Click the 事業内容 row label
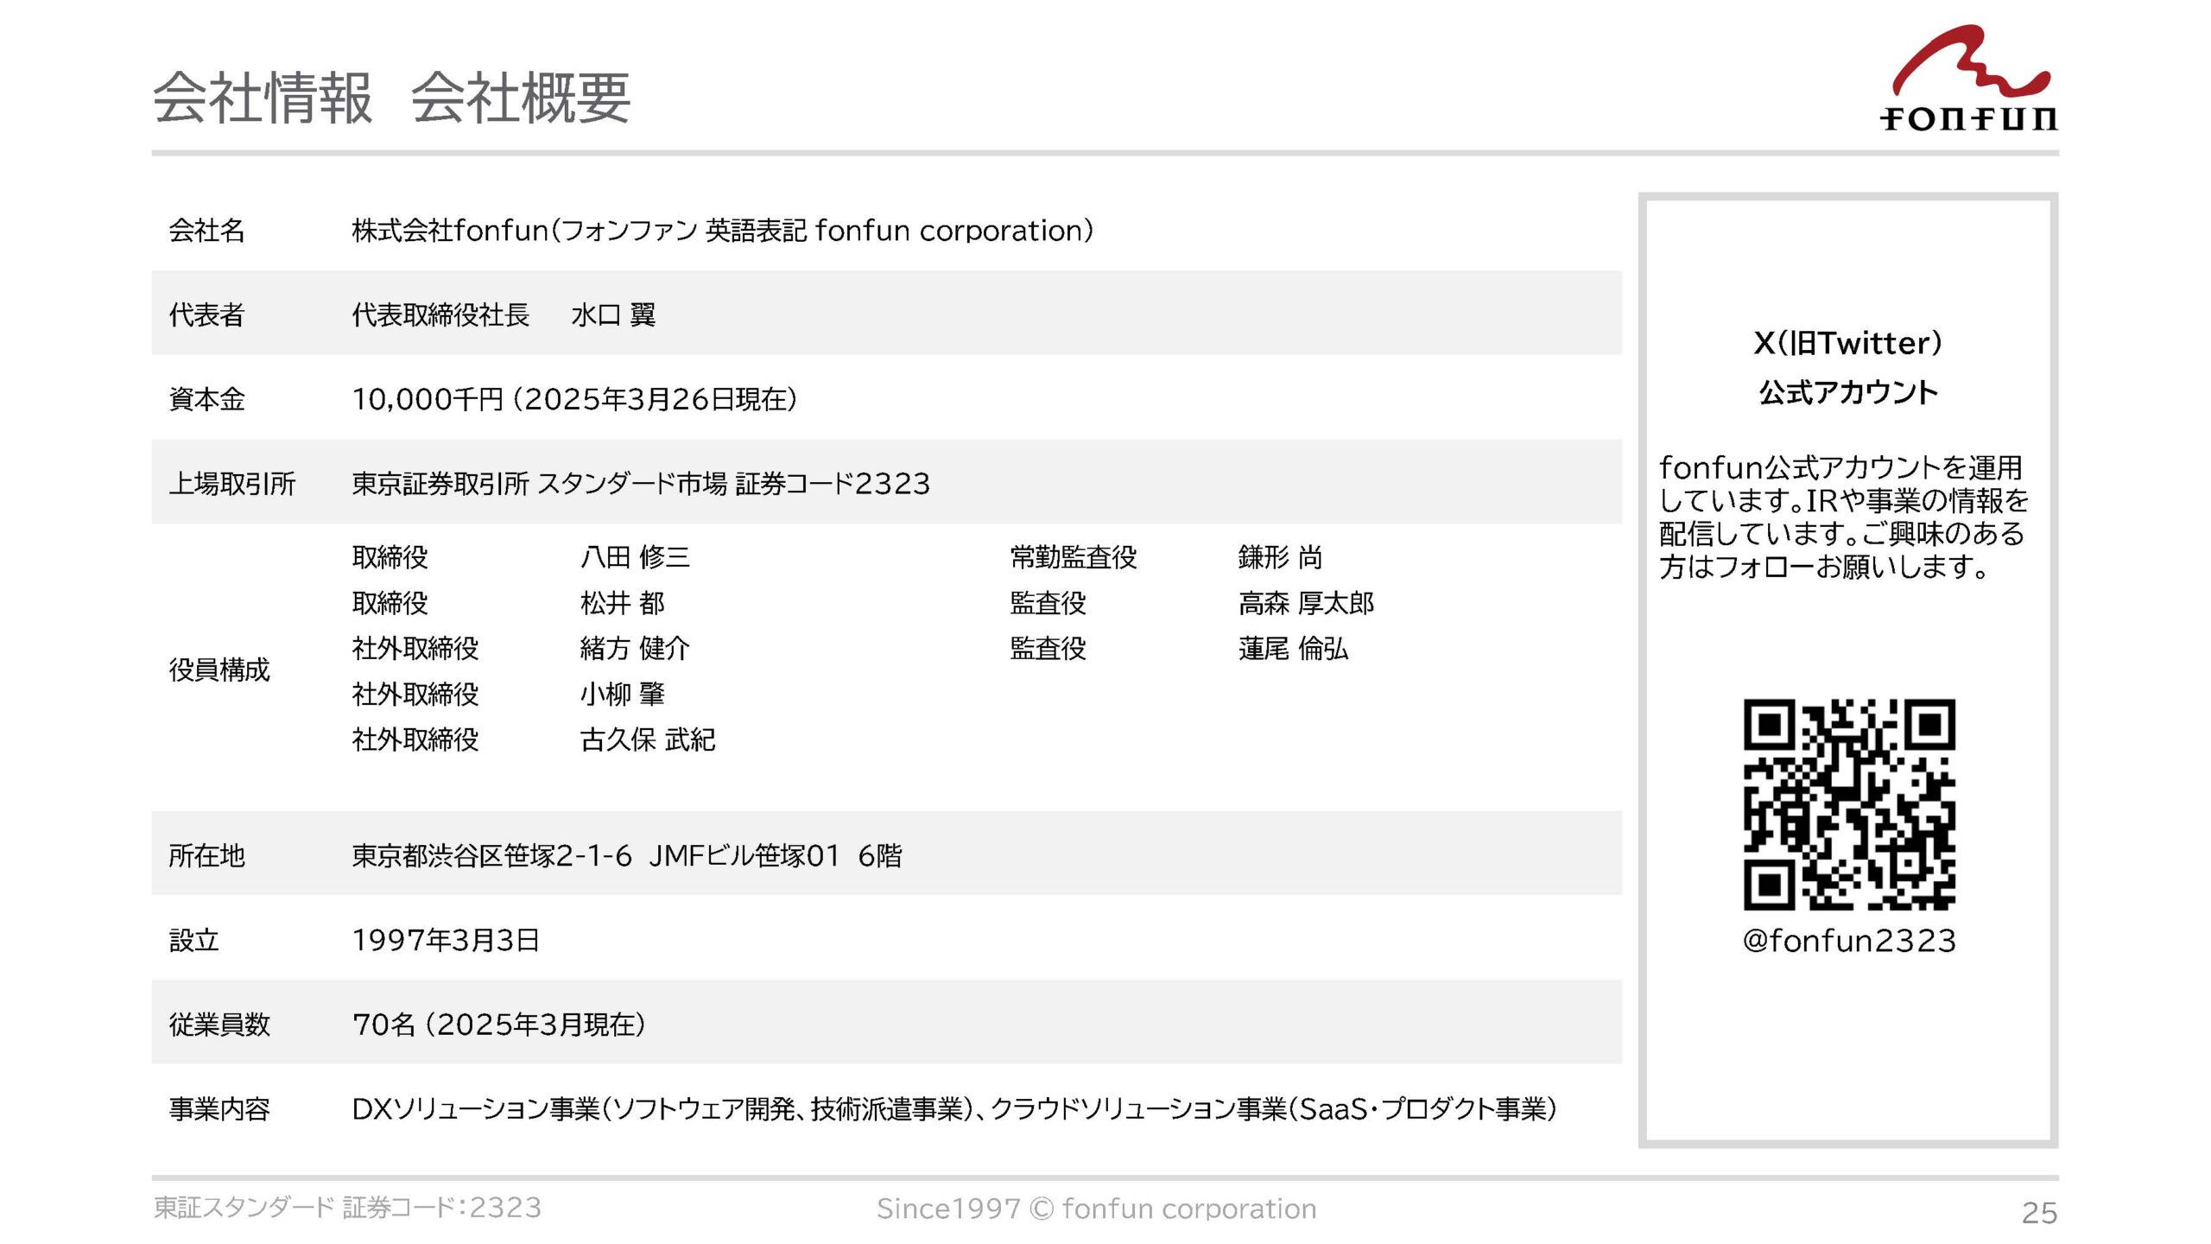This screenshot has height=1244, width=2211. [x=219, y=1108]
